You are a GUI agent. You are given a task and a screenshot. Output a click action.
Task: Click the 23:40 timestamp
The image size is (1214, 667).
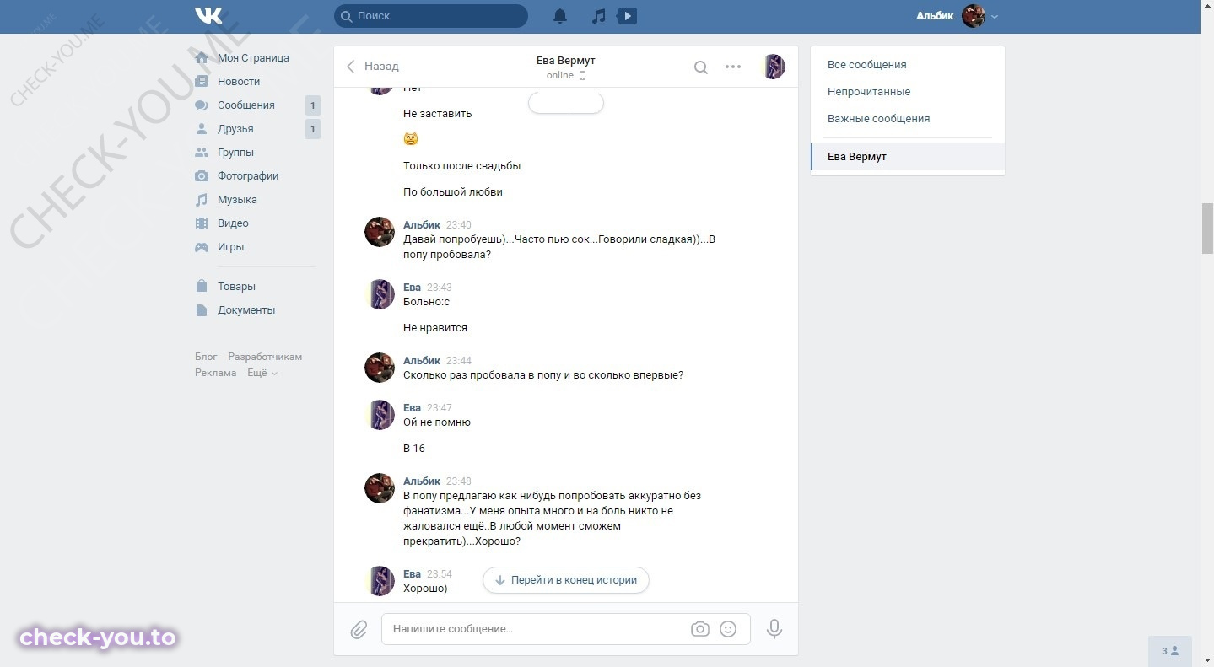459,225
